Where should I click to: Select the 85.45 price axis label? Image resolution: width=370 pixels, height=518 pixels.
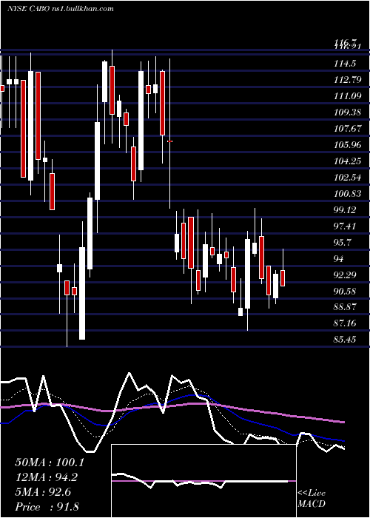[345, 340]
